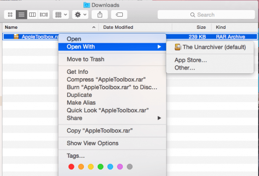Apply the yellow tag color
259x176 pixels.
point(91,167)
